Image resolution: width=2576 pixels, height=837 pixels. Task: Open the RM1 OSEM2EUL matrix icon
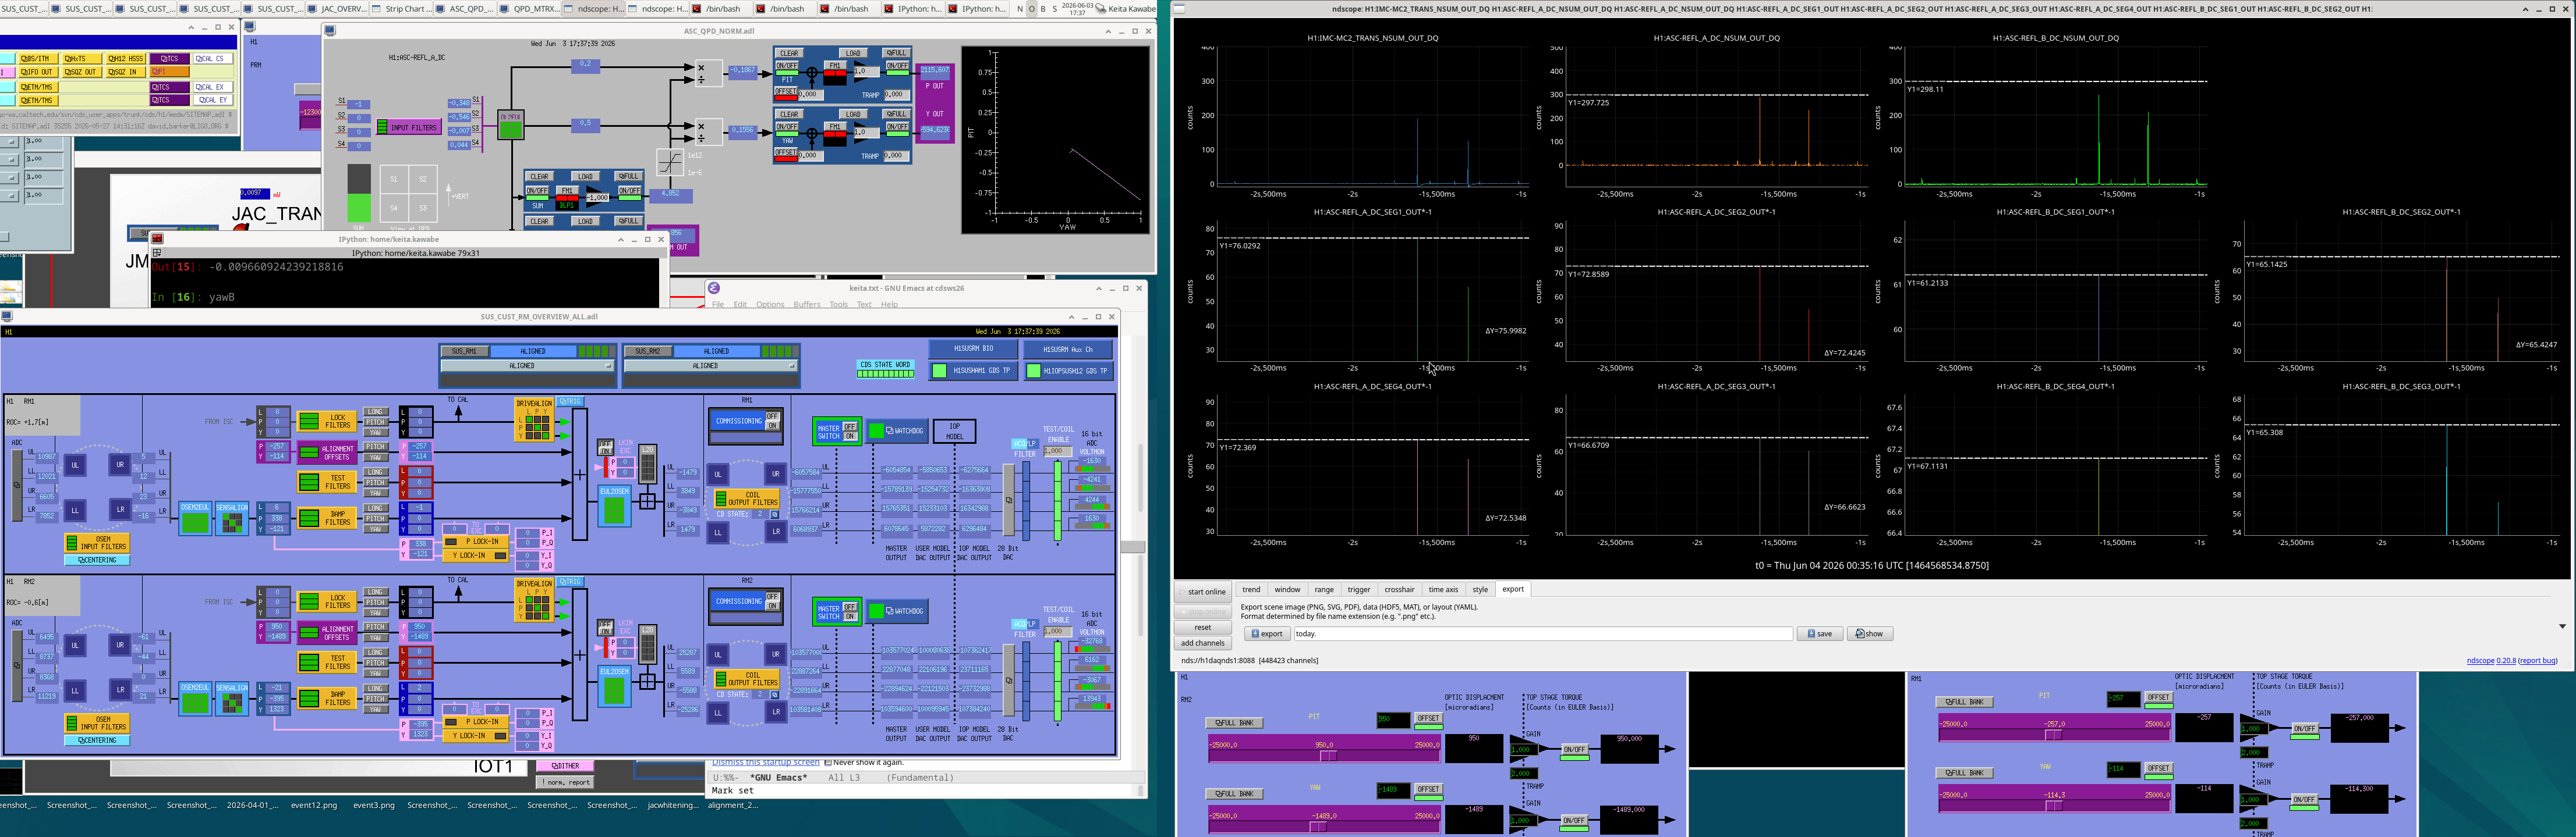(x=195, y=519)
